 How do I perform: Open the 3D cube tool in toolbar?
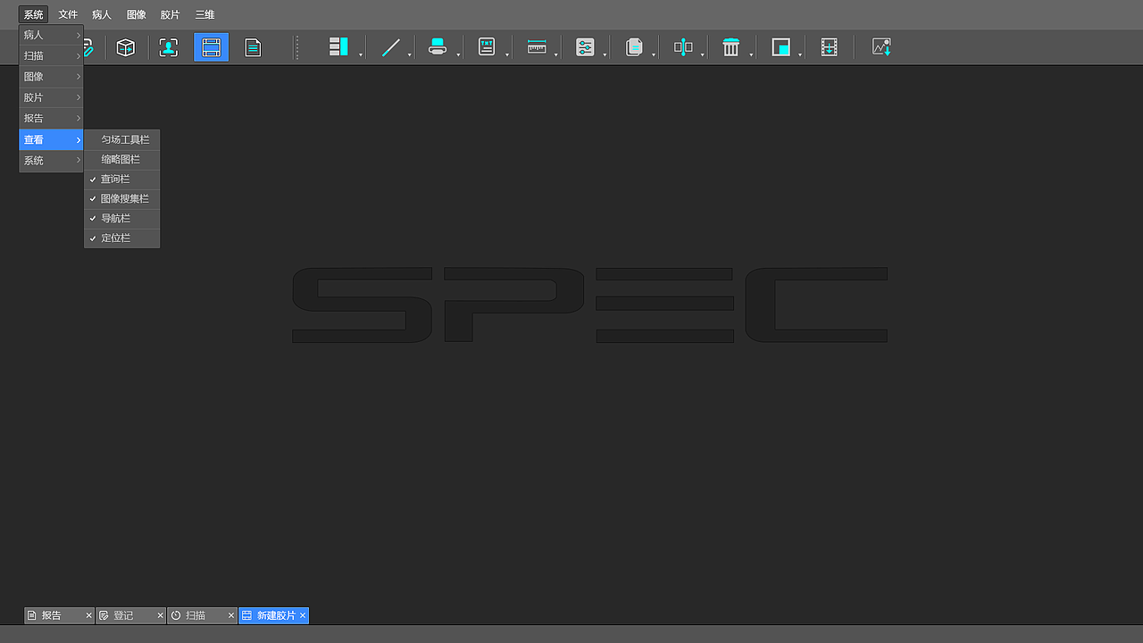(126, 47)
